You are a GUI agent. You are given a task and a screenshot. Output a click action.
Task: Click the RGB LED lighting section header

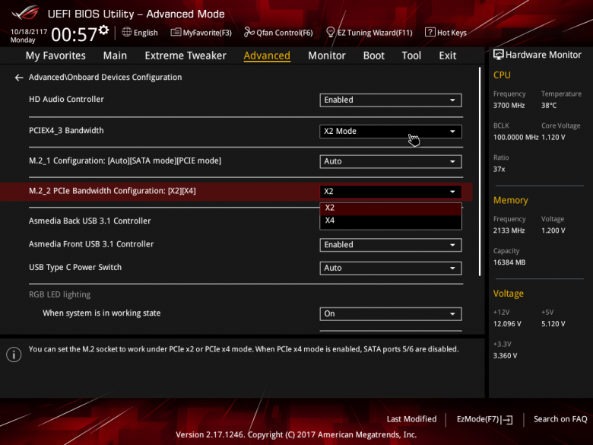(x=60, y=294)
